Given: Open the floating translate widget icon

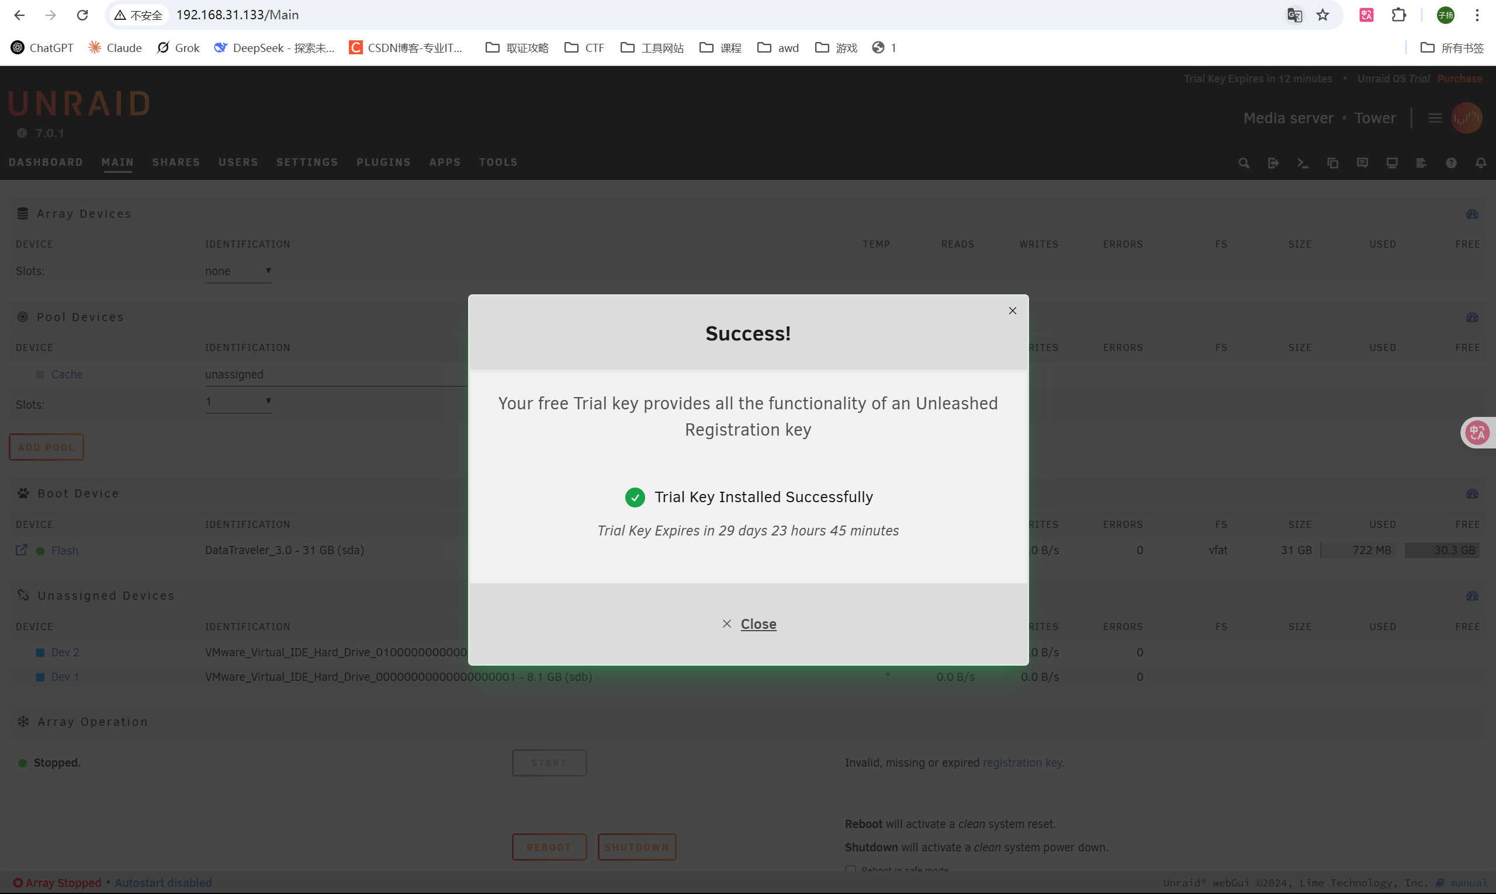Looking at the screenshot, I should point(1477,433).
